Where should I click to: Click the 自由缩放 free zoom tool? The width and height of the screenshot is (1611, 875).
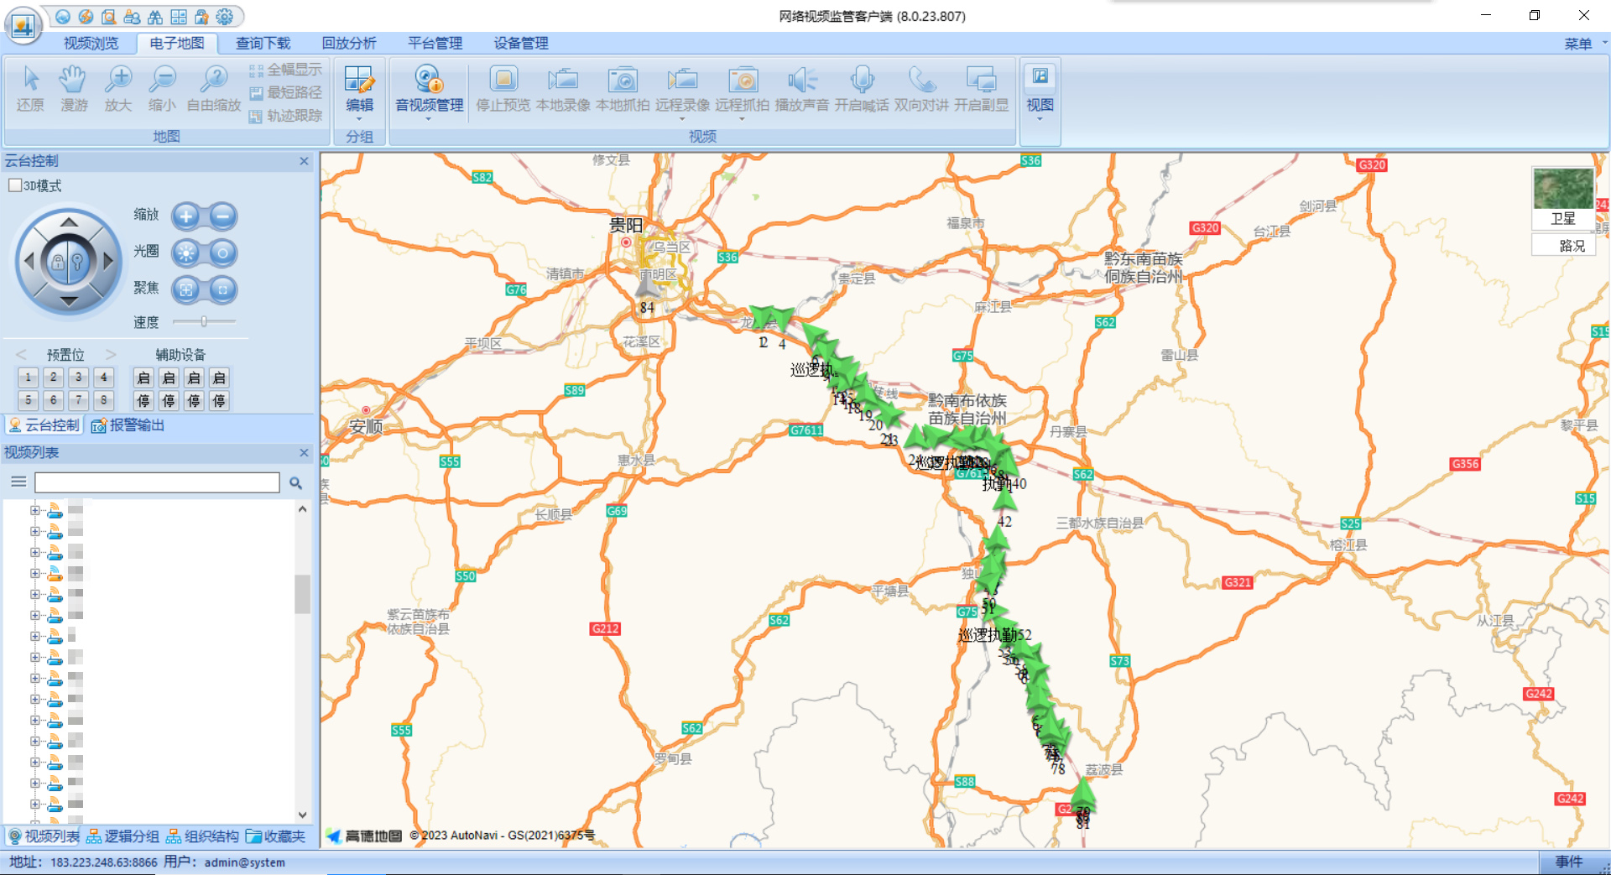point(214,88)
